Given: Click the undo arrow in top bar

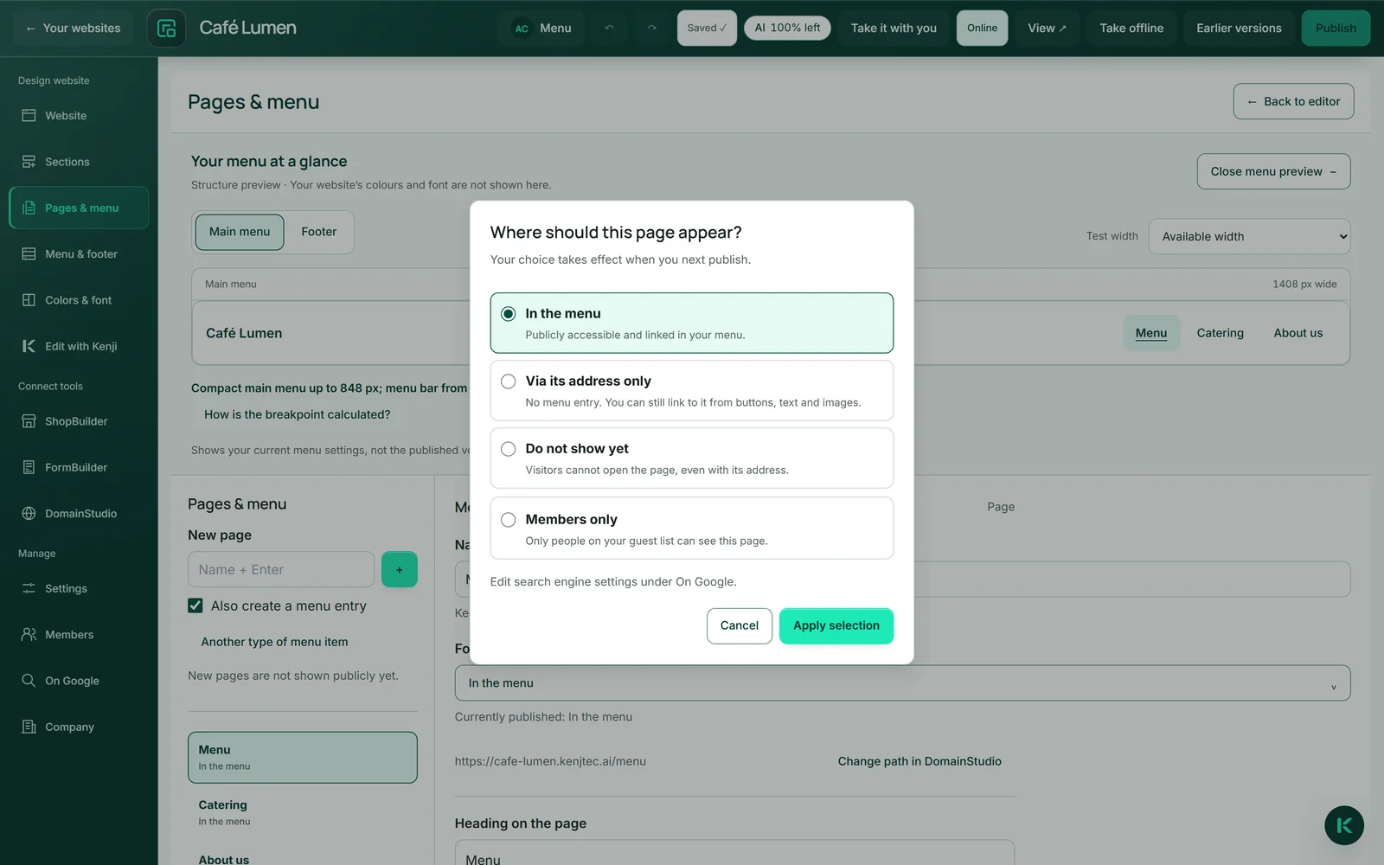Looking at the screenshot, I should (x=609, y=29).
